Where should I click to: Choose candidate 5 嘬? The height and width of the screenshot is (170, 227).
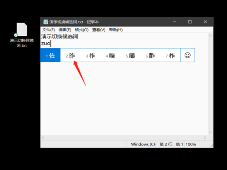[x=130, y=56]
